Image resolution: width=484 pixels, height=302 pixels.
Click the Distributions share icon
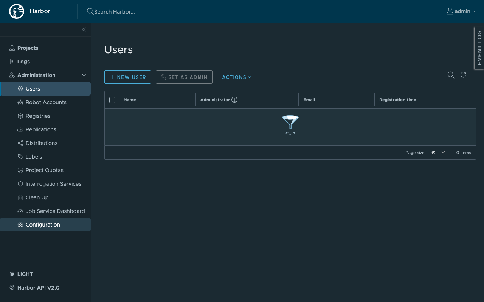coord(20,143)
